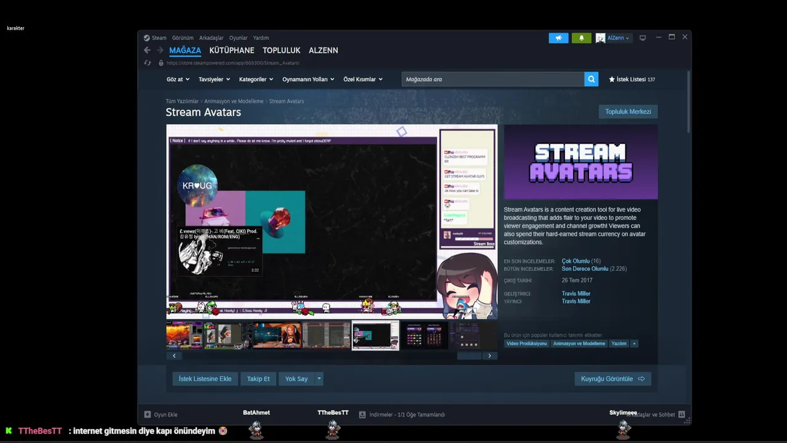The width and height of the screenshot is (787, 443).
Task: Click the padlock icon beside the URL
Action: pyautogui.click(x=161, y=63)
